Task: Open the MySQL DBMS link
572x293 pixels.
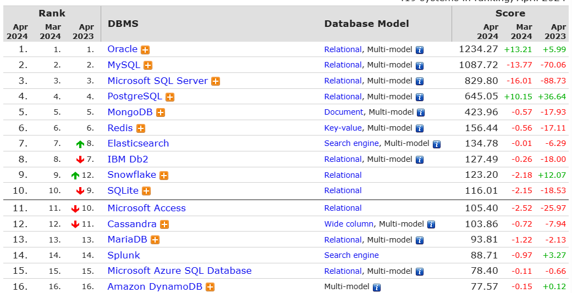Action: point(124,65)
